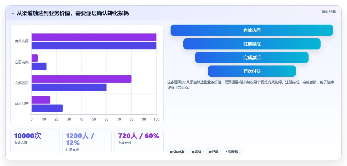This screenshot has height=166, width=347.
Task: Click the purple 完成激活 bar in chart
Action: click(81, 79)
